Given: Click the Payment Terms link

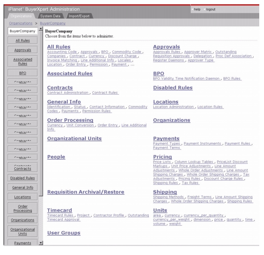Looking at the screenshot, I should tap(166, 147).
